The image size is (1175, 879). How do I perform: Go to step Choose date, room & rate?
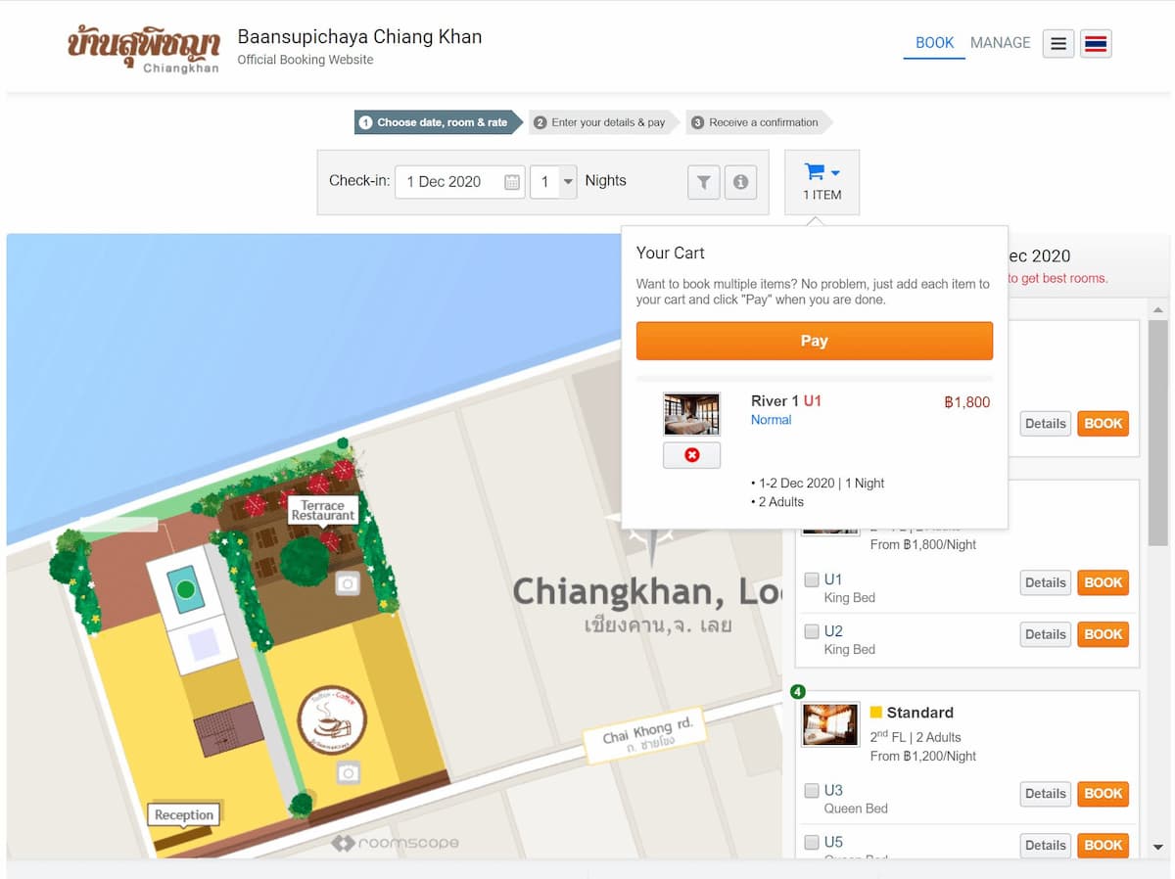[x=438, y=122]
